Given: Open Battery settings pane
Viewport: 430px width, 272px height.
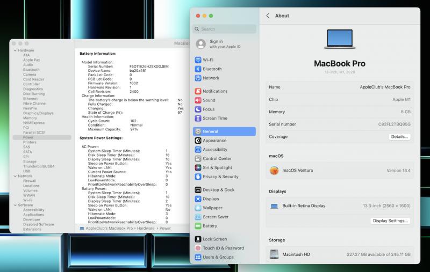Looking at the screenshot, I should (210, 226).
